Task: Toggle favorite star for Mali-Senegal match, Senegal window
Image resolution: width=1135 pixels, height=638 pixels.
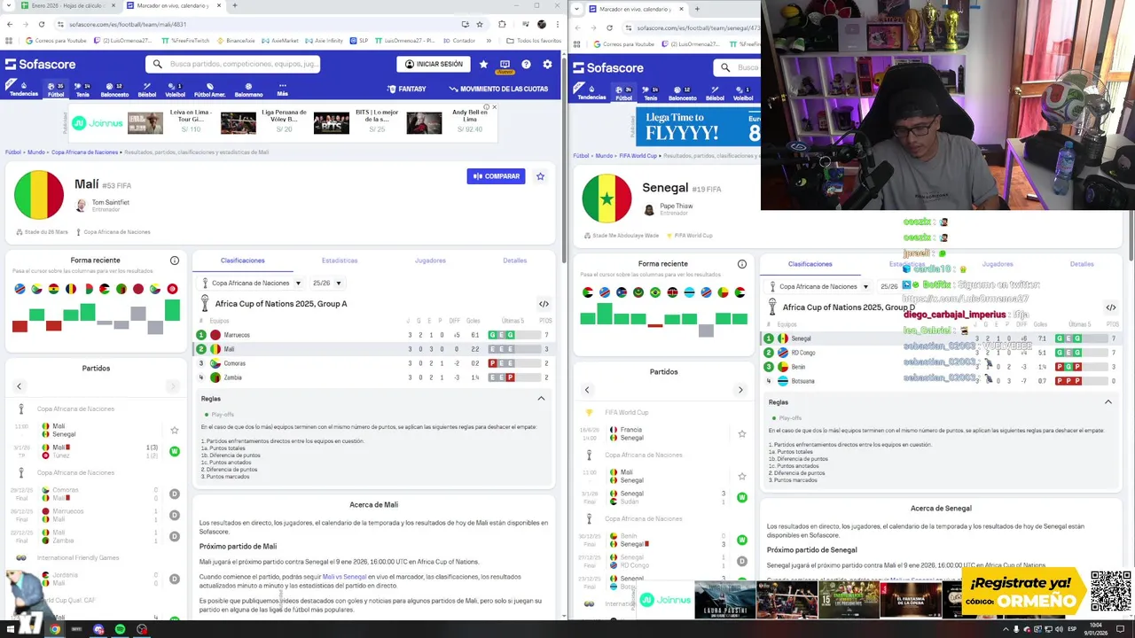Action: pyautogui.click(x=742, y=477)
